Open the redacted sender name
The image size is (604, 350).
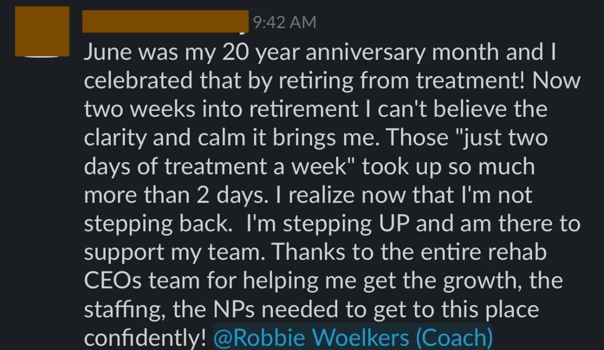coord(165,23)
